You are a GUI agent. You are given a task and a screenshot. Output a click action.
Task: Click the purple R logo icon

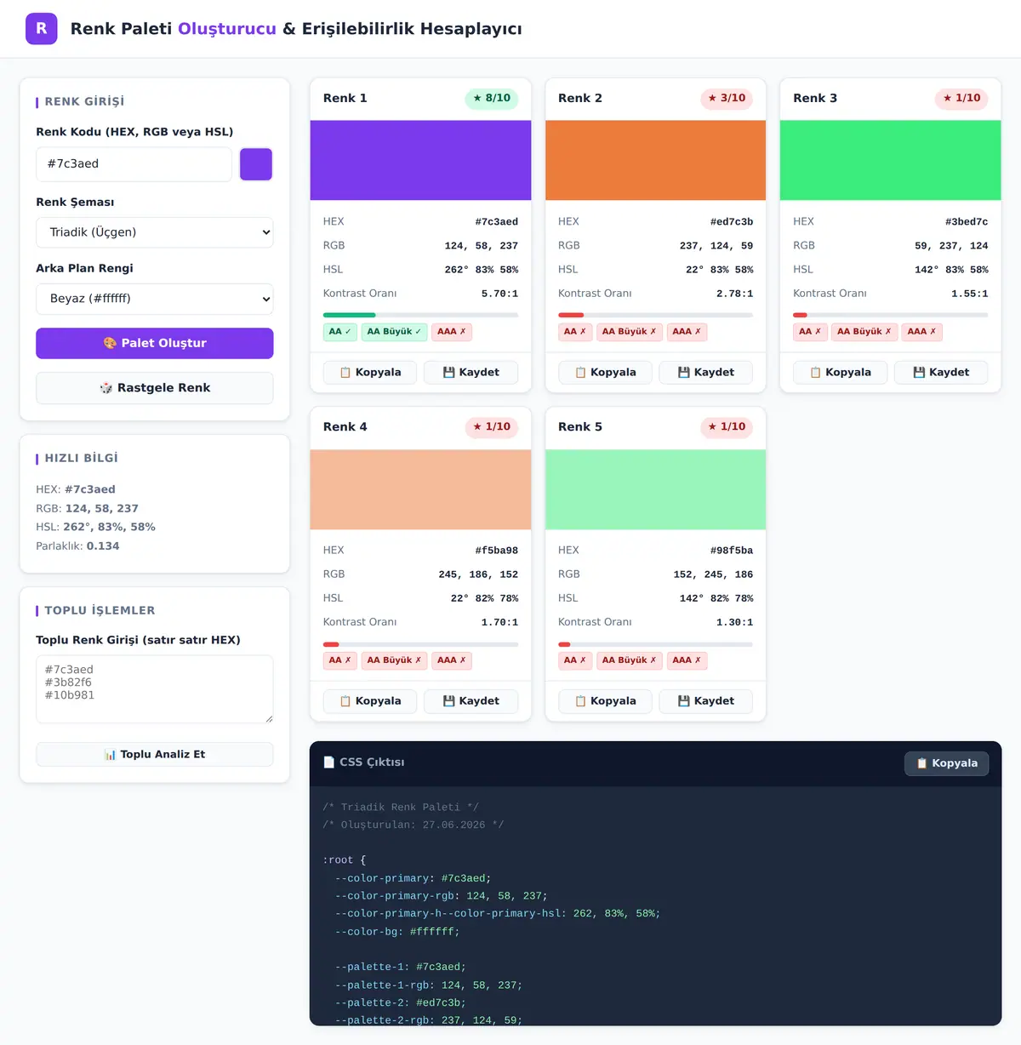click(x=42, y=29)
